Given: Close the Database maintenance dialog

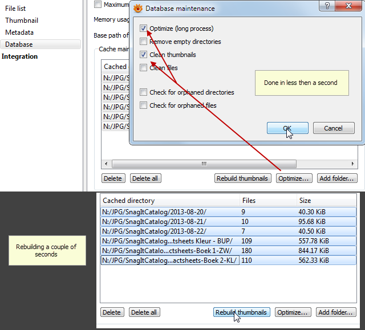Looking at the screenshot, I should click(348, 6).
